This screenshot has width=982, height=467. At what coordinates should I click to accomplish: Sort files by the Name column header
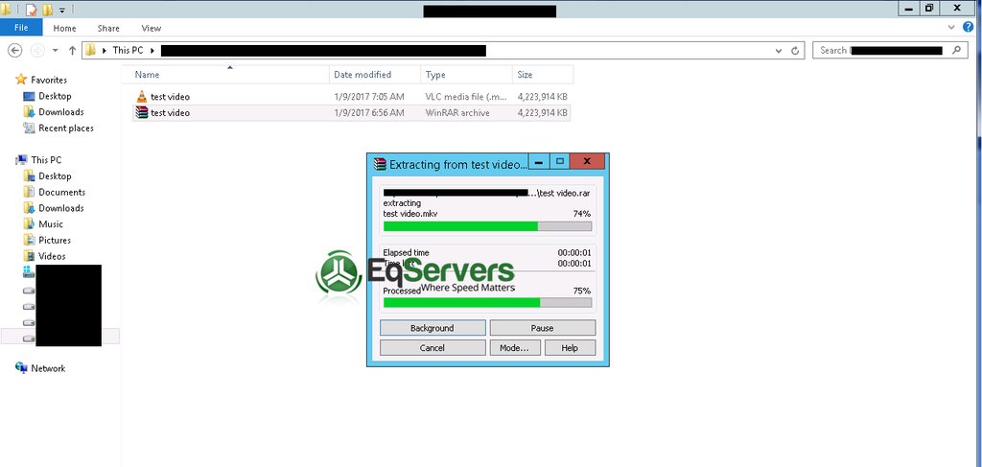(x=224, y=75)
